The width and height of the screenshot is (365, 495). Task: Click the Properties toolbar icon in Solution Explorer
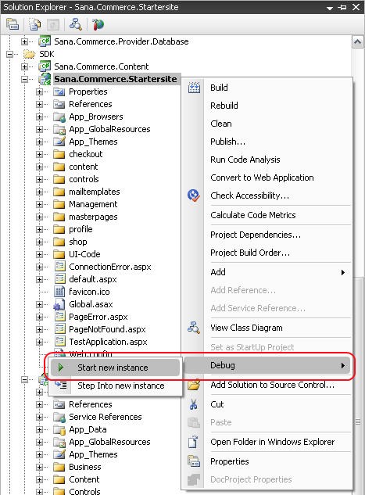(13, 24)
